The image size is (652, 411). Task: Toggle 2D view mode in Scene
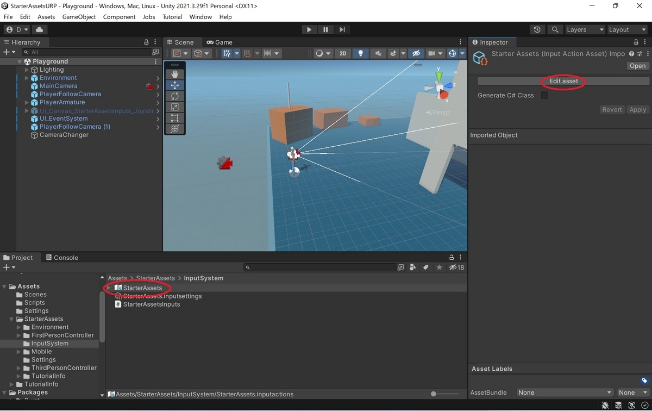tap(342, 53)
